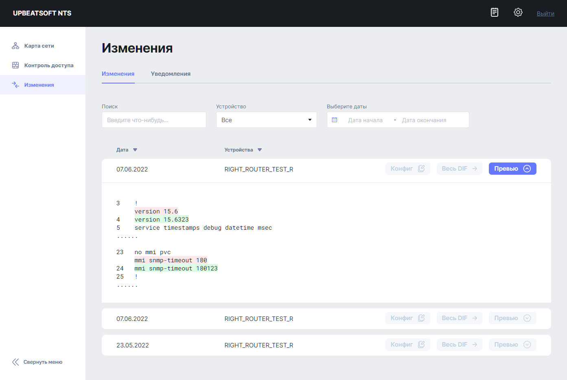Click the access control firewall icon
This screenshot has width=567, height=380.
pos(15,65)
